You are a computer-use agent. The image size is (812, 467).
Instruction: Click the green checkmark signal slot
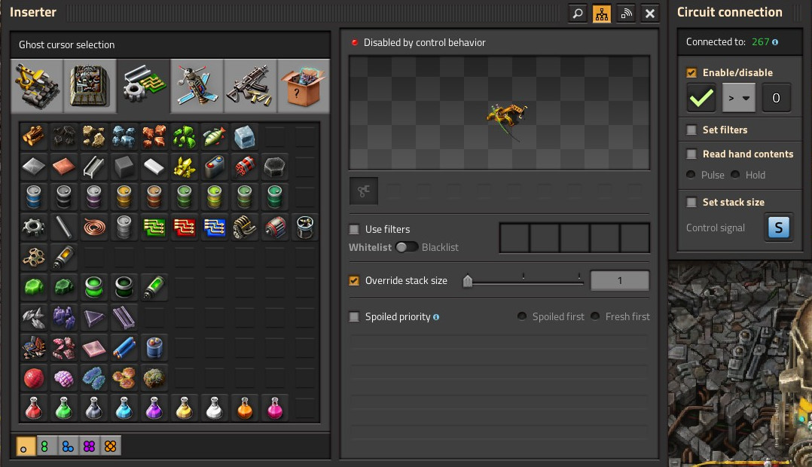(x=701, y=98)
